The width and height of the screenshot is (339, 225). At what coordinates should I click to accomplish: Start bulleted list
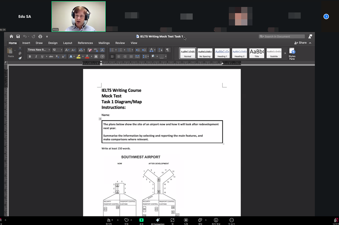(112, 50)
